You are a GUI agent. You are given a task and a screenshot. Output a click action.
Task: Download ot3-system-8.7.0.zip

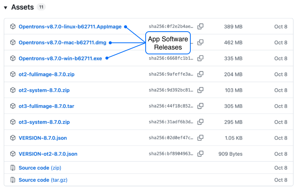pos(44,122)
